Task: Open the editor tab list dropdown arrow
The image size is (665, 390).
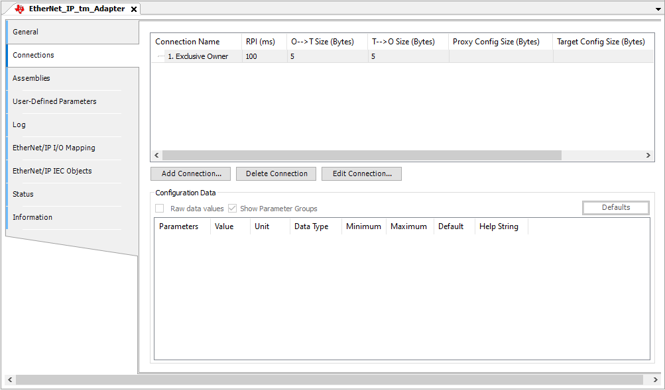Action: (x=657, y=9)
